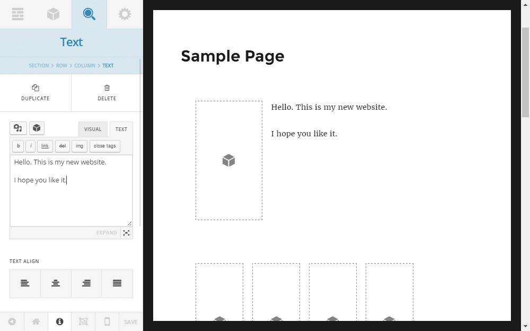Click the mobile preview icon
Image resolution: width=530 pixels, height=331 pixels.
(x=107, y=321)
